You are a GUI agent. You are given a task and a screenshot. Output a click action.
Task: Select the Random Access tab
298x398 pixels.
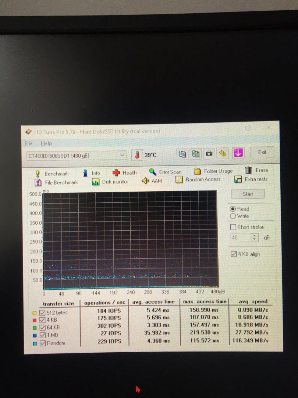point(198,179)
